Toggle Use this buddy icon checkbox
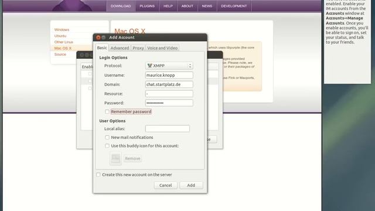The image size is (375, 211). tap(107, 146)
